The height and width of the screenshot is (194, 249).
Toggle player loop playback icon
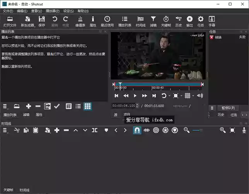(x=164, y=95)
